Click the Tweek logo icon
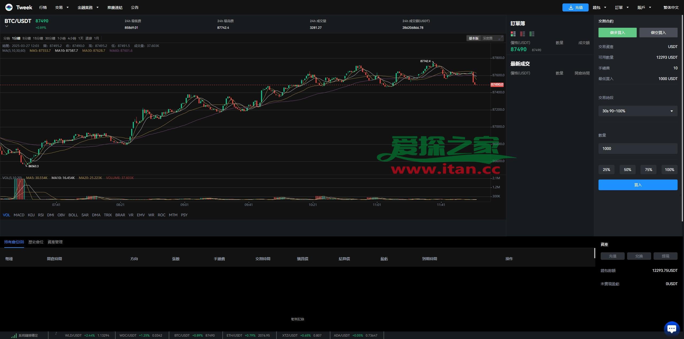This screenshot has height=339, width=684. tap(9, 7)
